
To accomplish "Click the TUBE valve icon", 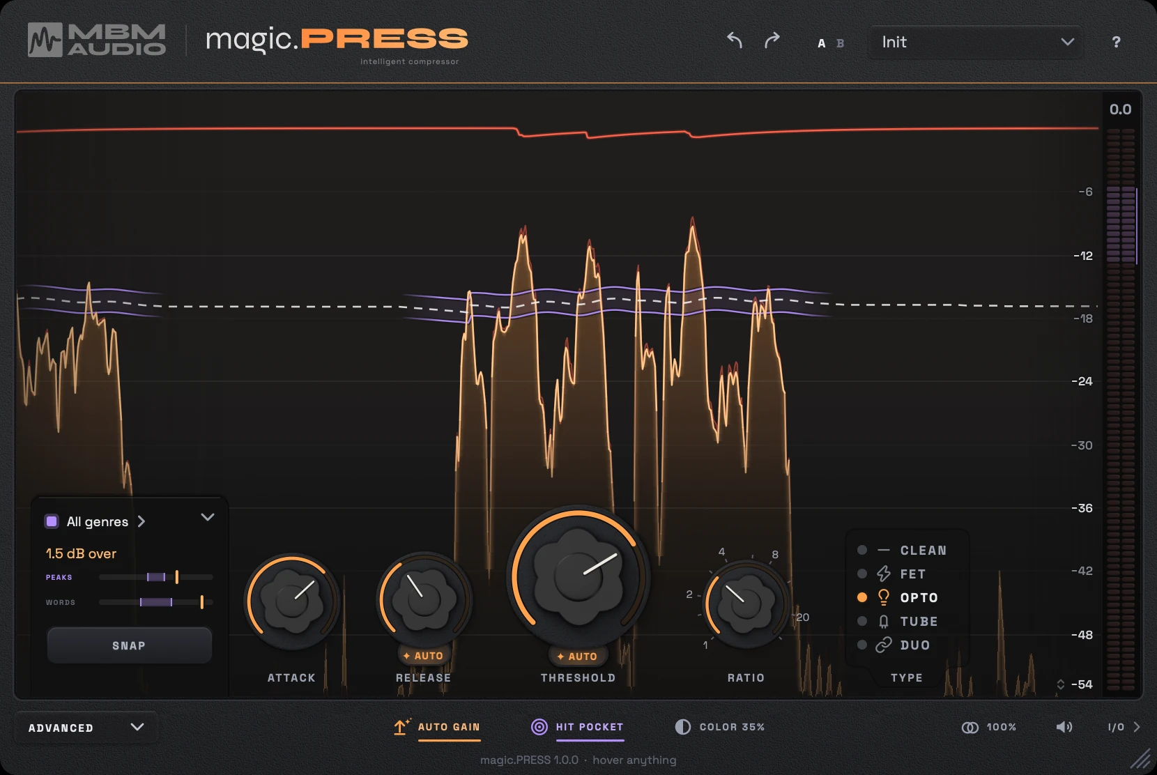I will pyautogui.click(x=884, y=621).
